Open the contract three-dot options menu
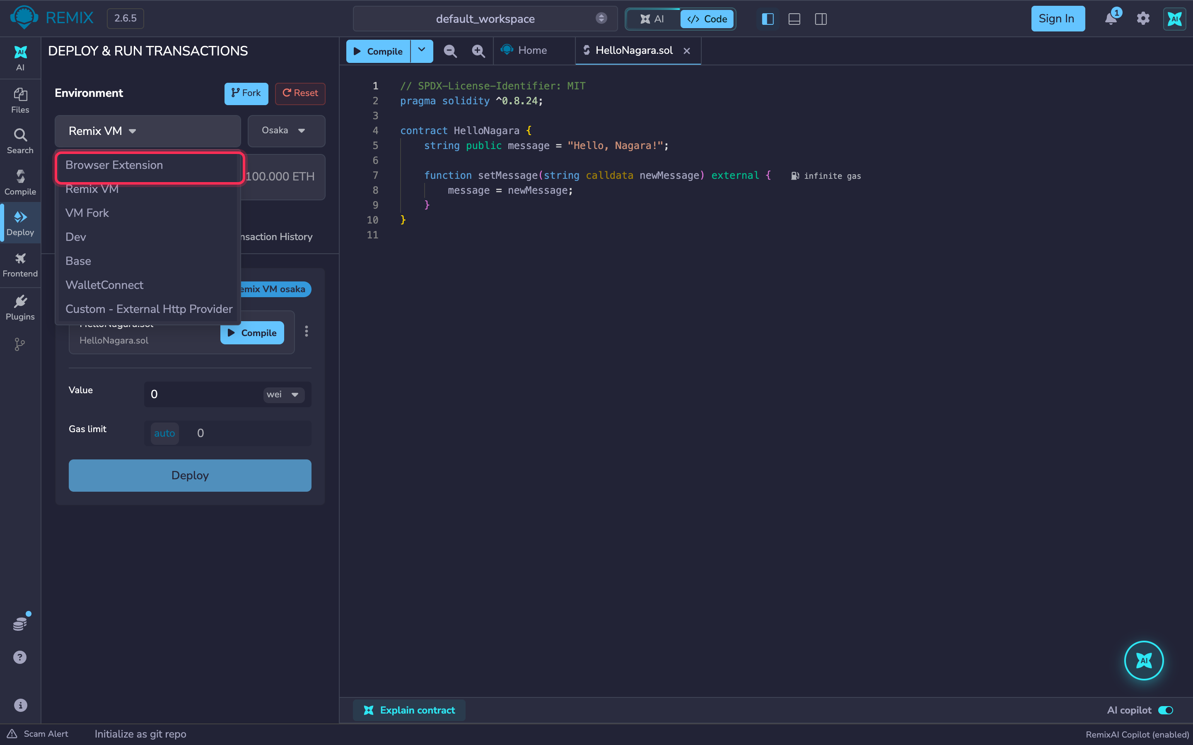Screen dimensions: 1193x745 coord(306,331)
